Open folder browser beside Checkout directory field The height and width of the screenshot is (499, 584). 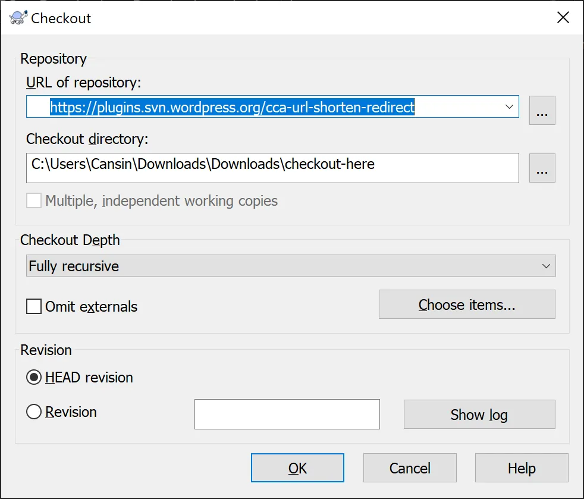pos(542,168)
